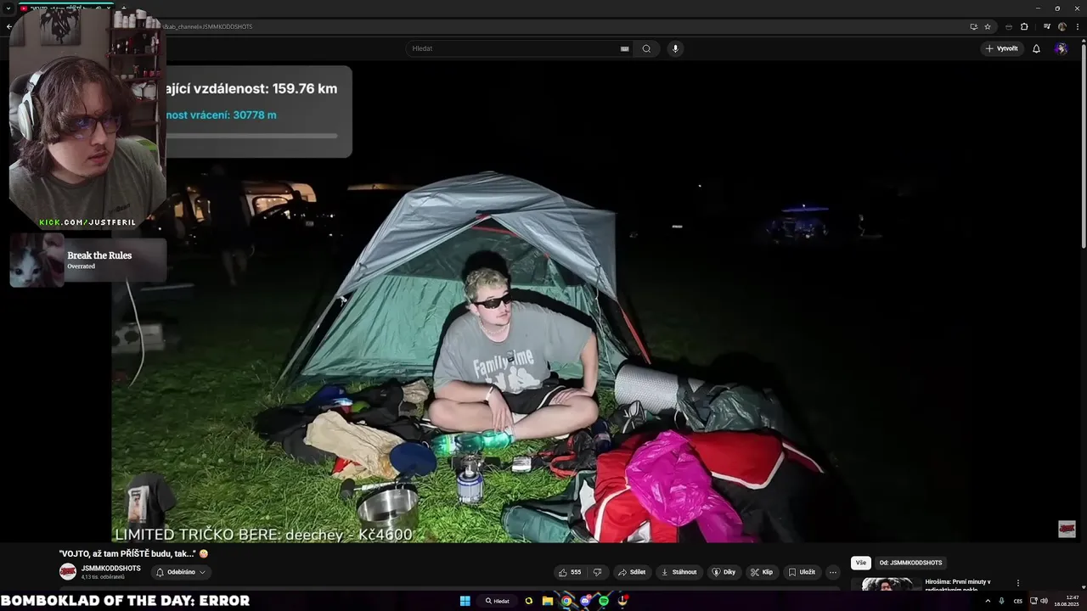Open the volume control in system tray

(1045, 601)
